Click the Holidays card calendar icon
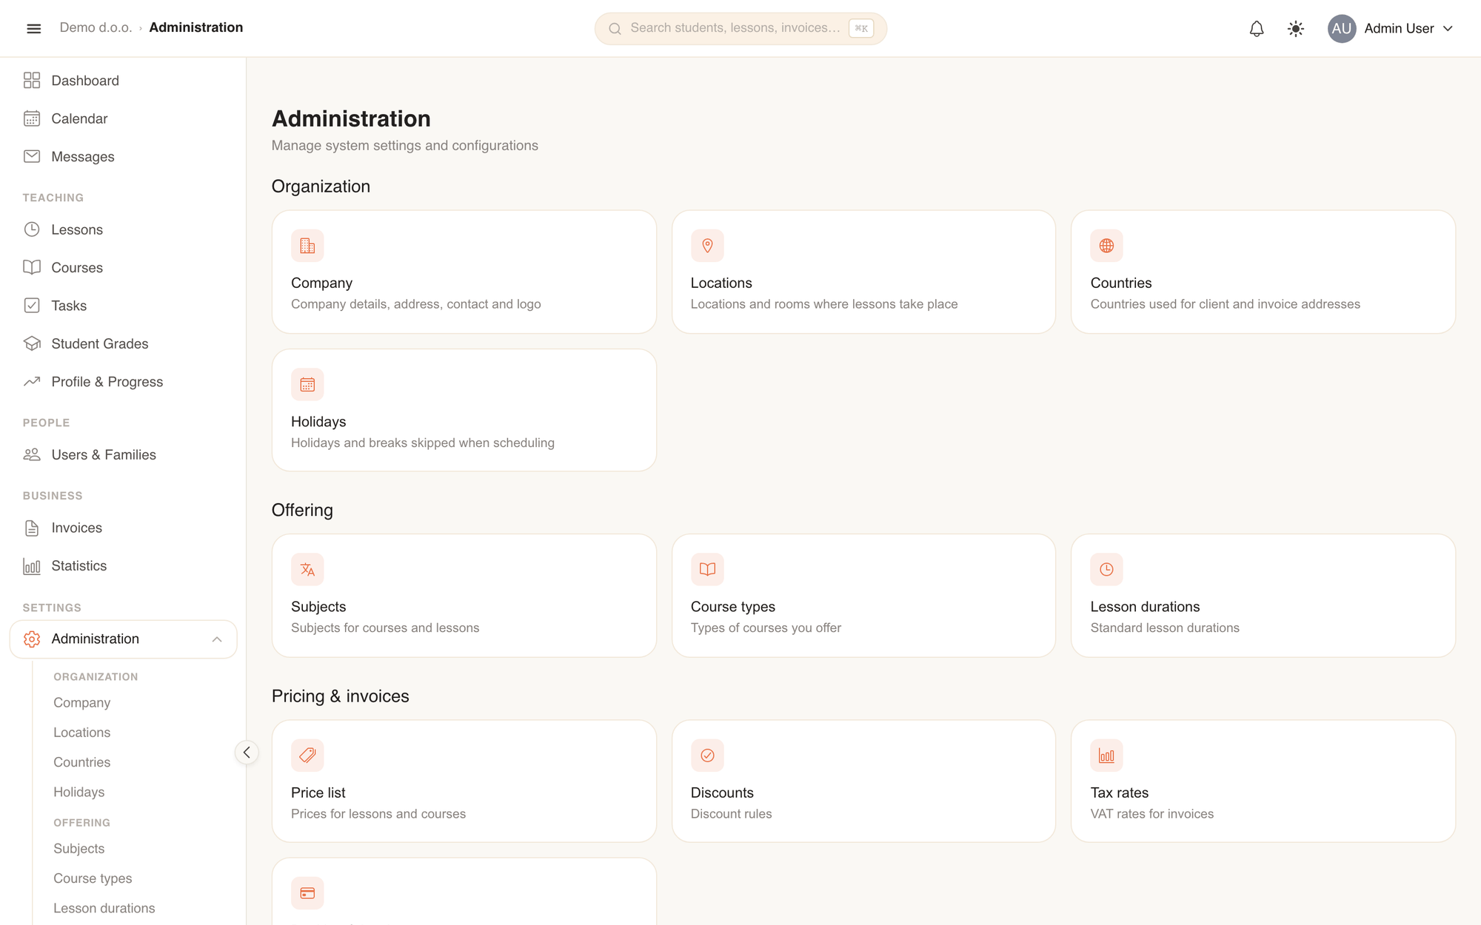 pyautogui.click(x=307, y=385)
